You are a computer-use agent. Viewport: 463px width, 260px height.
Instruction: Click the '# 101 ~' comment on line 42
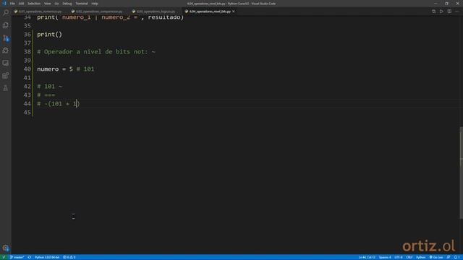tap(50, 87)
